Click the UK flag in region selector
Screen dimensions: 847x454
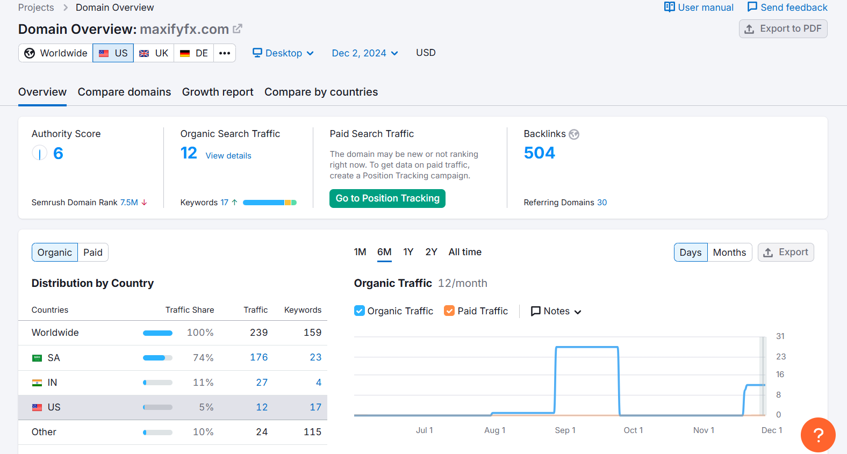click(144, 53)
